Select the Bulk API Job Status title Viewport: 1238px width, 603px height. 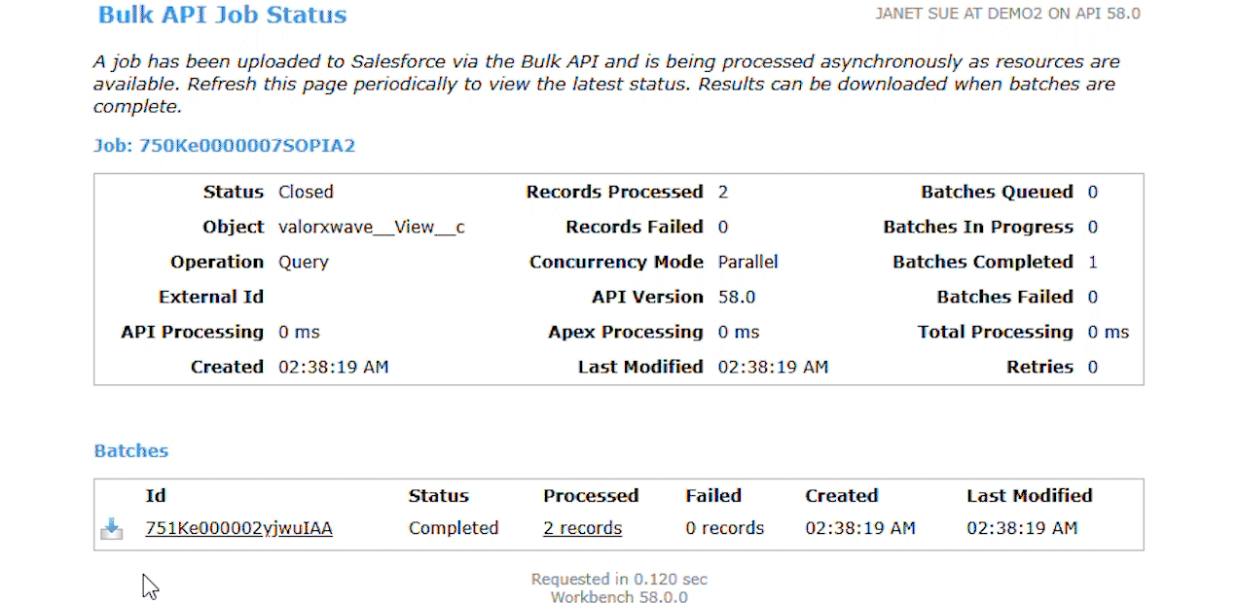click(223, 15)
